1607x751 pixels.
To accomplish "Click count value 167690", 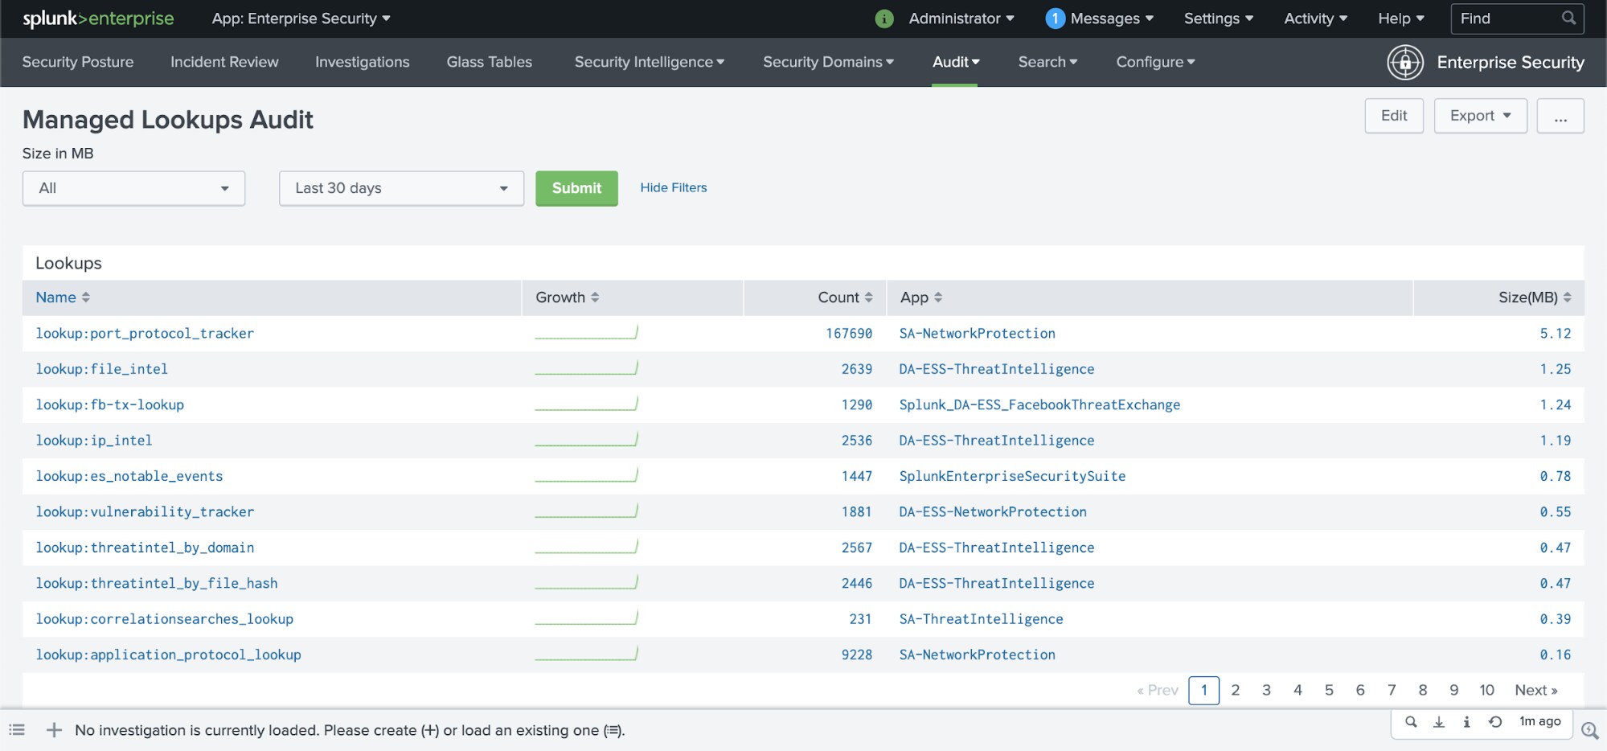I will [849, 333].
